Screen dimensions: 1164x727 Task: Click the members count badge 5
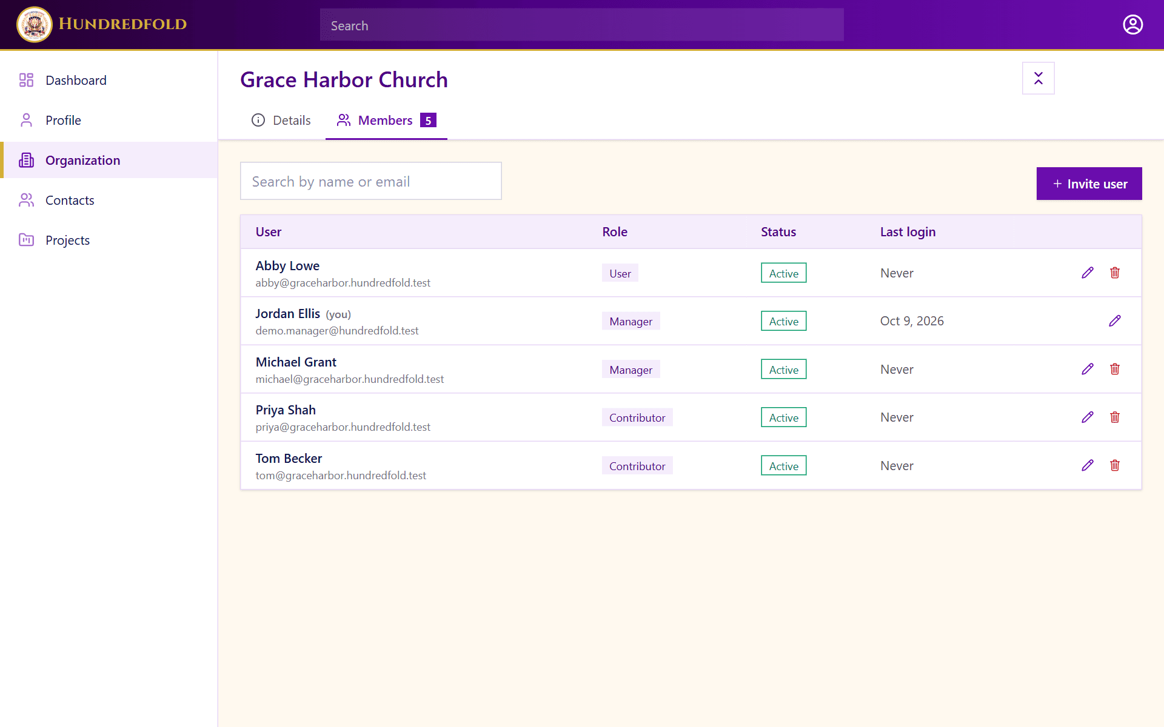click(x=428, y=121)
